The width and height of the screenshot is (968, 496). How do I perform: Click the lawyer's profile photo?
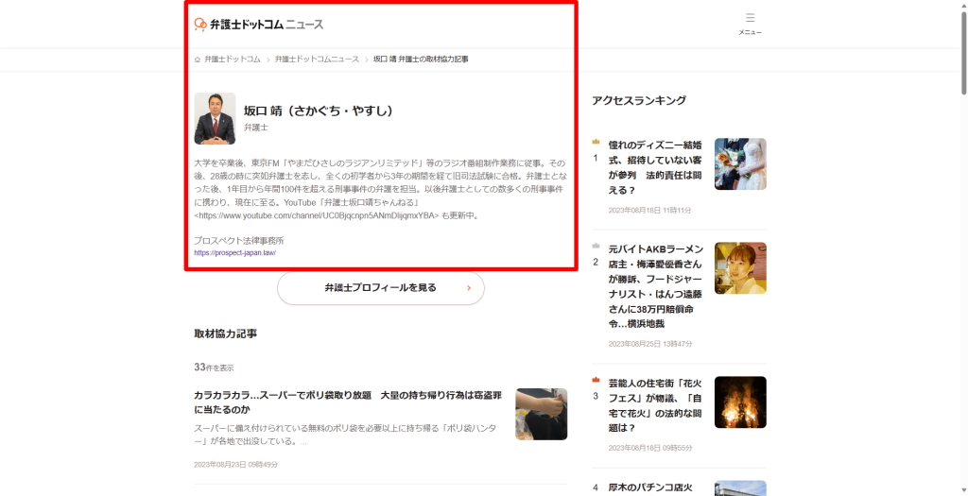(215, 118)
